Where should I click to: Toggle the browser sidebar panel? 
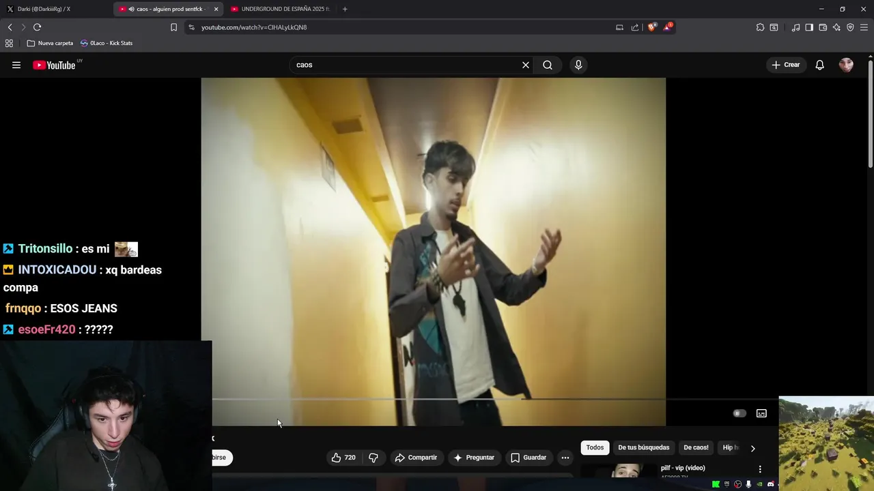[809, 27]
